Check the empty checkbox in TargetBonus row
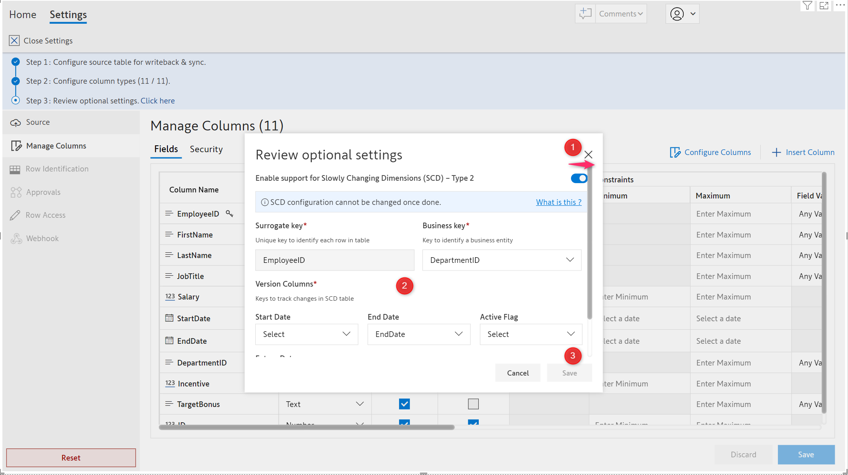The width and height of the screenshot is (848, 475). click(x=473, y=404)
